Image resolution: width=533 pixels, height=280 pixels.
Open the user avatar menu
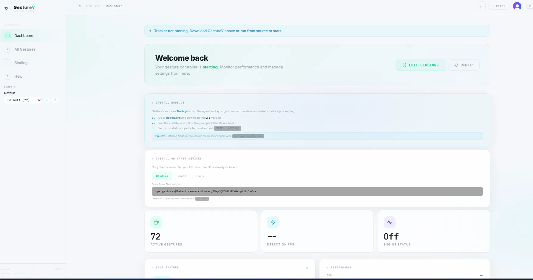point(517,6)
